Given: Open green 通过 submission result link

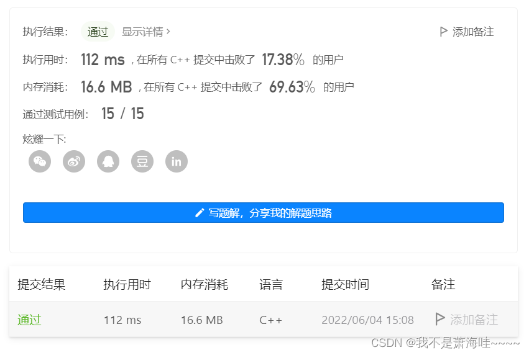Looking at the screenshot, I should pyautogui.click(x=29, y=320).
